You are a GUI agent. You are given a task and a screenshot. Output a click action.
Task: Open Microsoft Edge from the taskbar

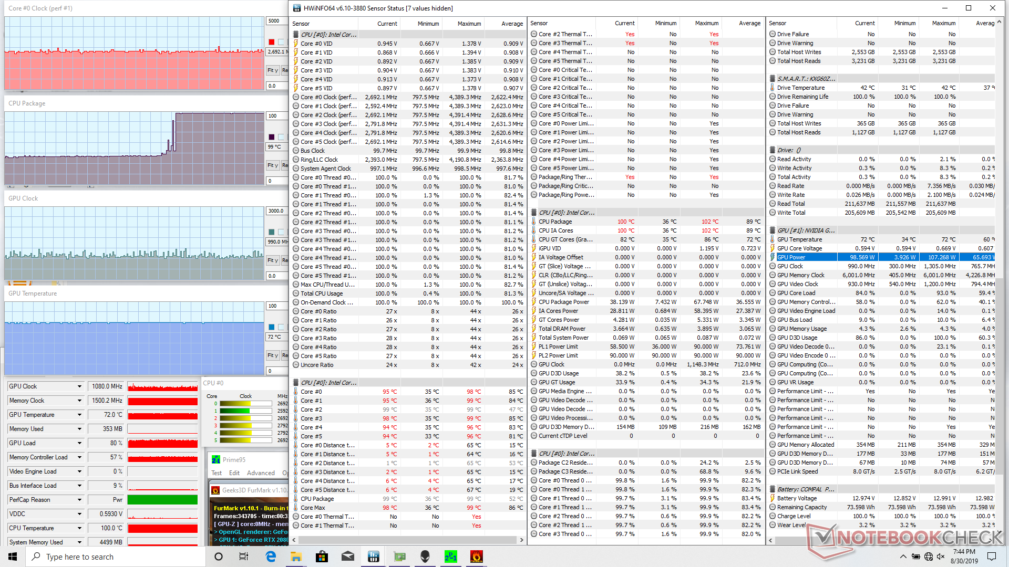(x=271, y=556)
